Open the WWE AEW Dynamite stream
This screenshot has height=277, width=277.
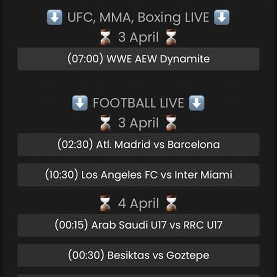(x=138, y=59)
